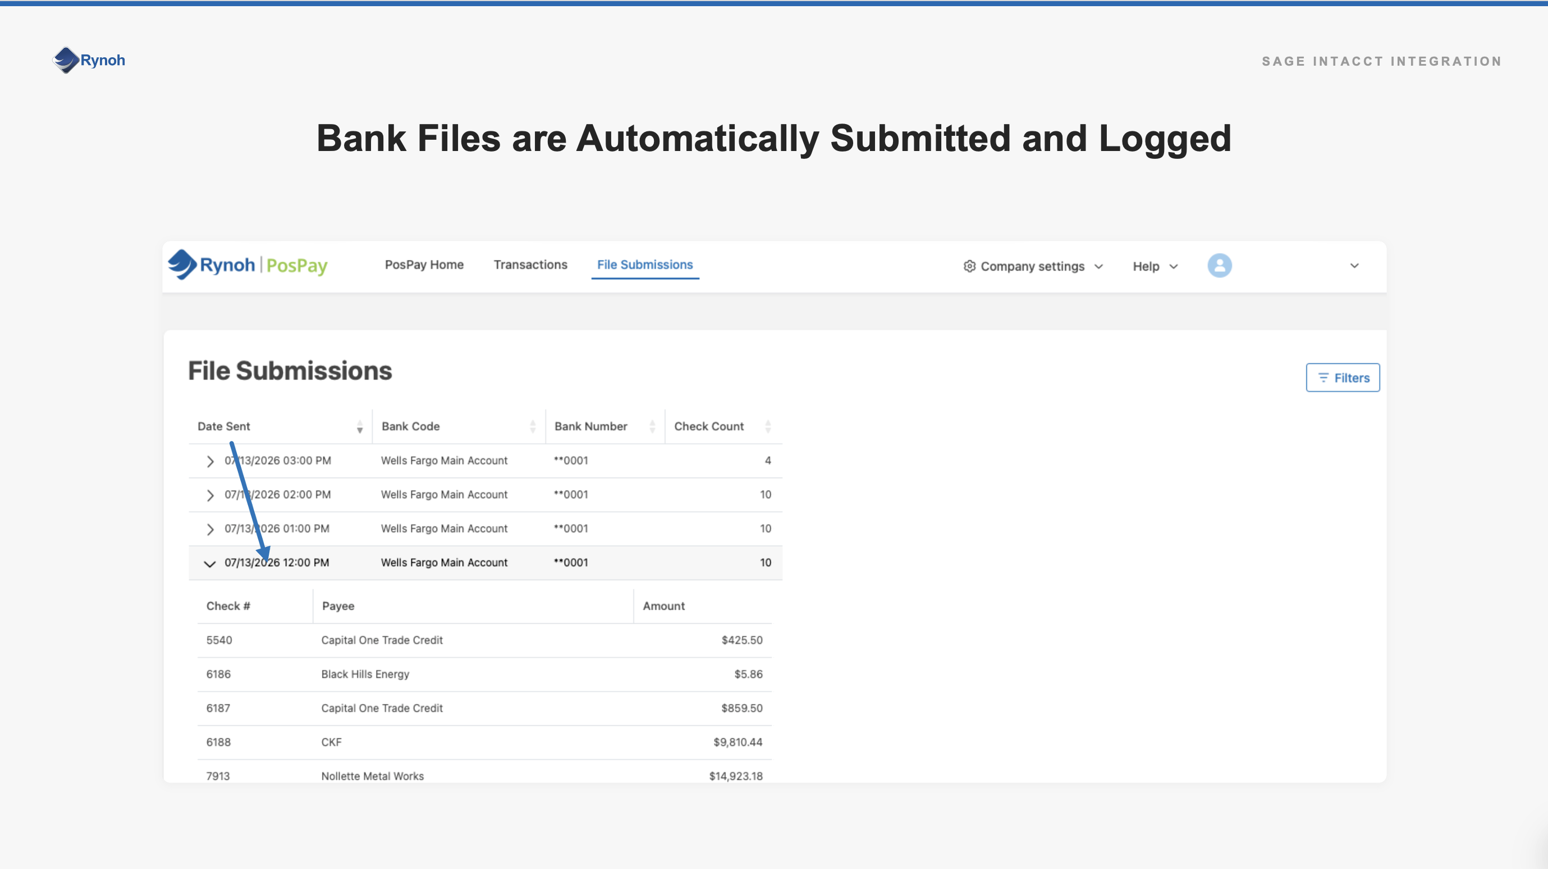Select check number 6186
The image size is (1548, 869).
218,674
